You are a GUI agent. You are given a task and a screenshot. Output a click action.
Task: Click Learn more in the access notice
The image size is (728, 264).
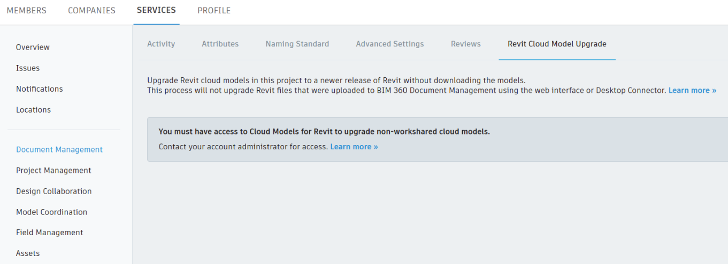pos(354,147)
